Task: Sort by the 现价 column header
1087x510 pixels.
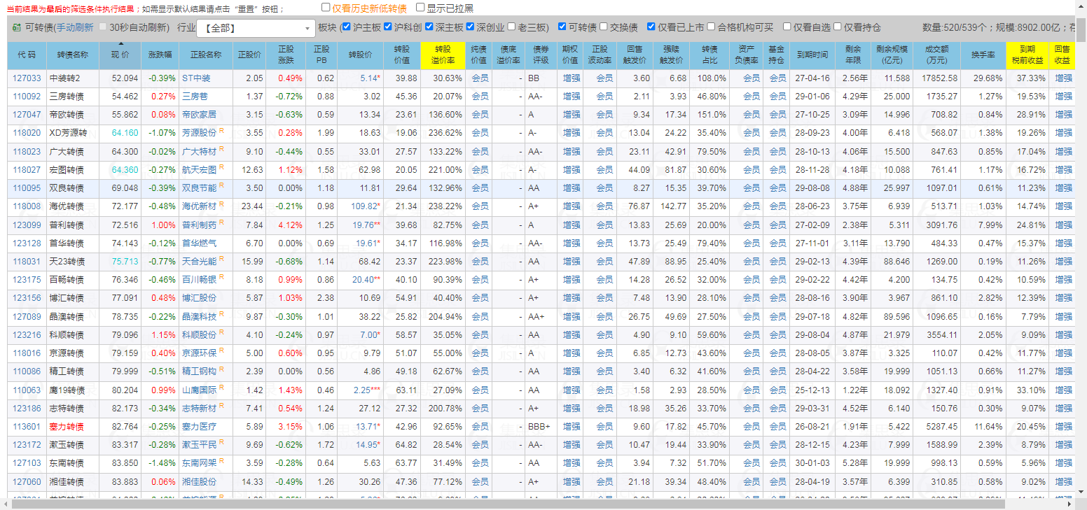Action: pos(120,55)
